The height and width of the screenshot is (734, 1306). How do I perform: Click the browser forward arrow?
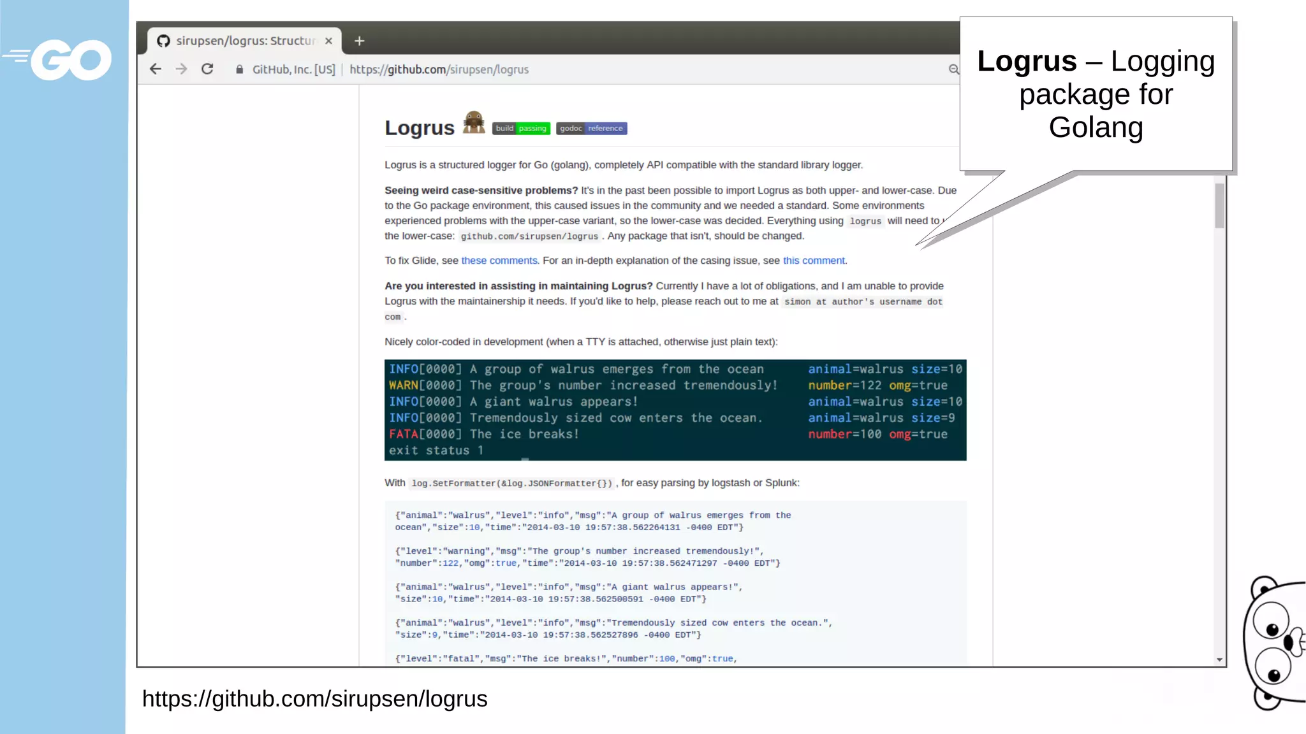coord(182,69)
